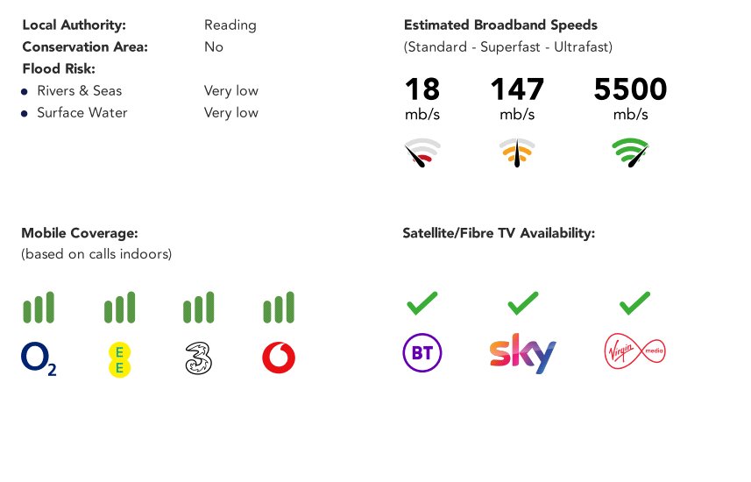Screen dimensions: 751x482
Task: Click the signal bars above Vodafone
Action: [x=279, y=307]
